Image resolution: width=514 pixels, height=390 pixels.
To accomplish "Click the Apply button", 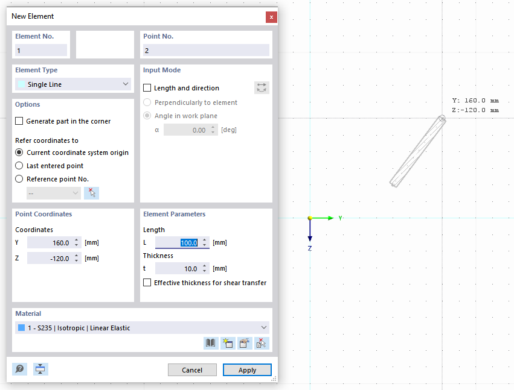I will [x=247, y=370].
